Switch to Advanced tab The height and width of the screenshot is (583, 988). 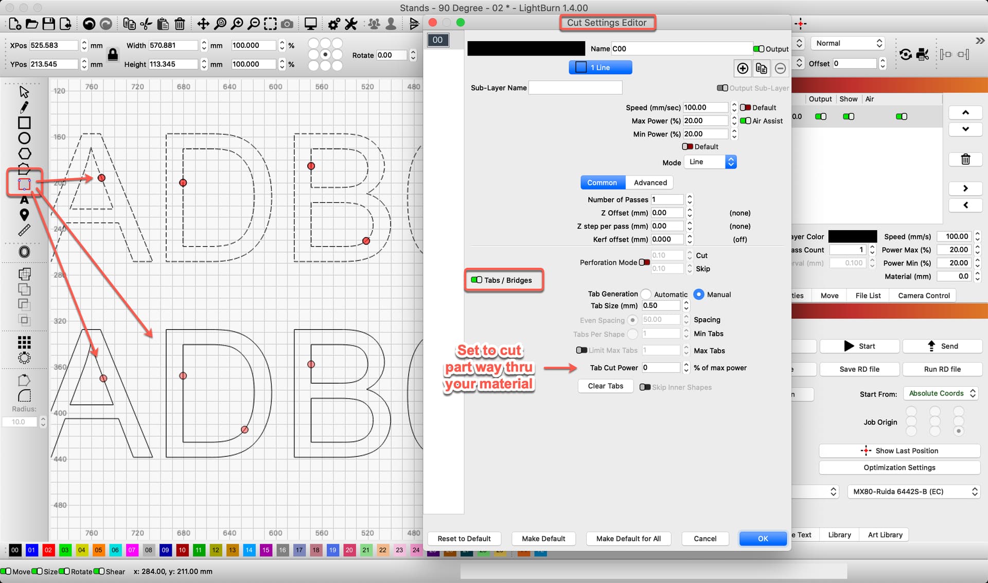650,183
